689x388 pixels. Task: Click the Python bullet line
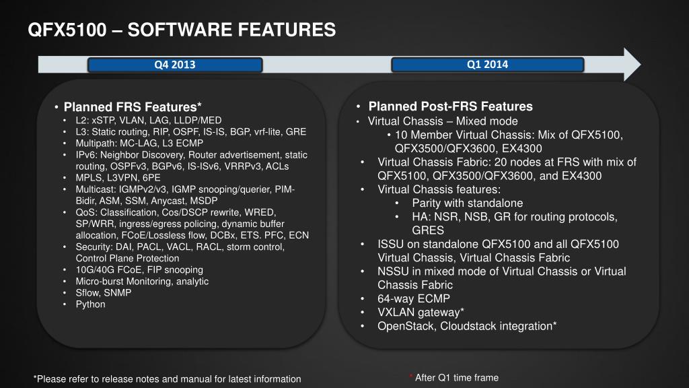click(x=91, y=304)
